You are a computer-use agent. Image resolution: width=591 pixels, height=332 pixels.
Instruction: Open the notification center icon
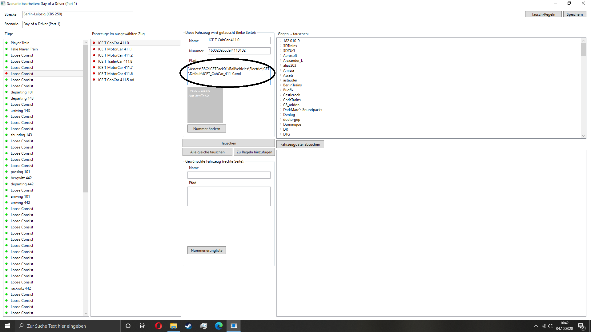pos(581,326)
